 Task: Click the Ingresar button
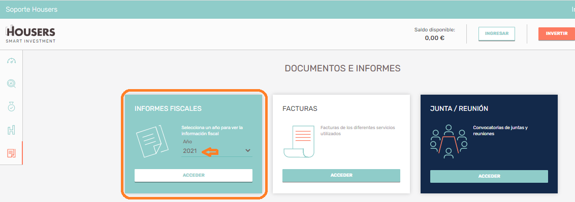coord(497,33)
